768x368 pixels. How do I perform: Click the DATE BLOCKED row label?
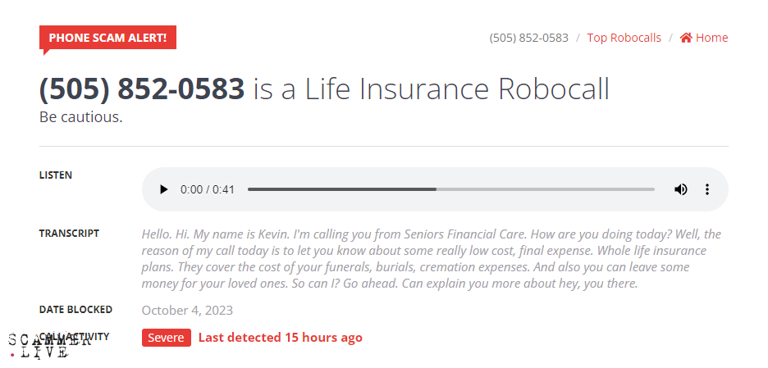(x=75, y=310)
